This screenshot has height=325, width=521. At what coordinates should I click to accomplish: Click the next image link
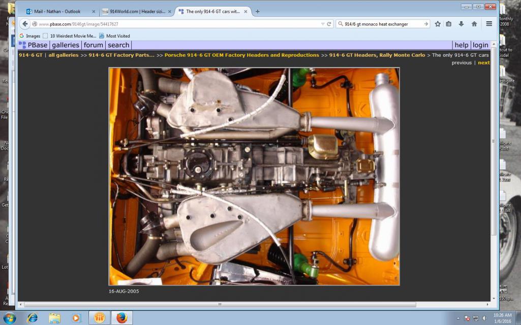coord(483,63)
